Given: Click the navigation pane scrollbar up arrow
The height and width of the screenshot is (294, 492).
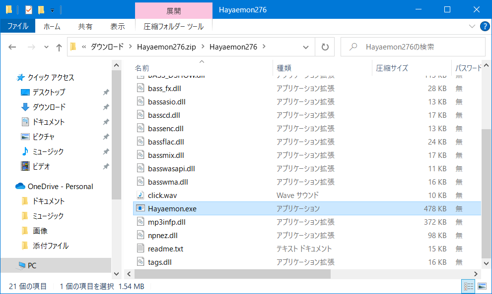Looking at the screenshot, I should coord(116,65).
